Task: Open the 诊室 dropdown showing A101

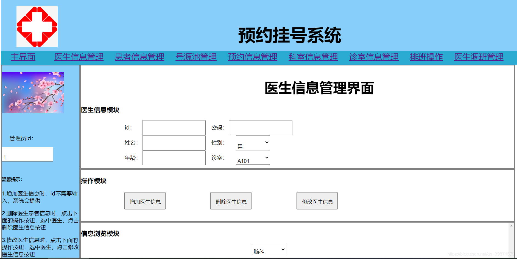Action: pyautogui.click(x=252, y=157)
